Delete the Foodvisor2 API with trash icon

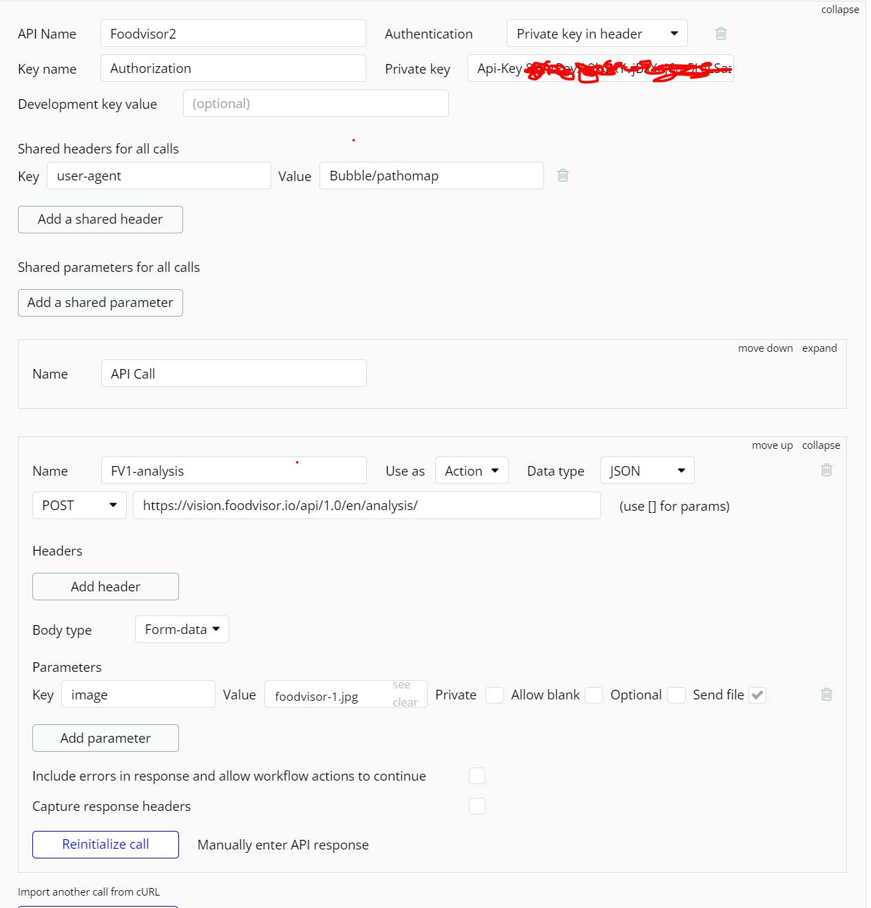point(721,34)
